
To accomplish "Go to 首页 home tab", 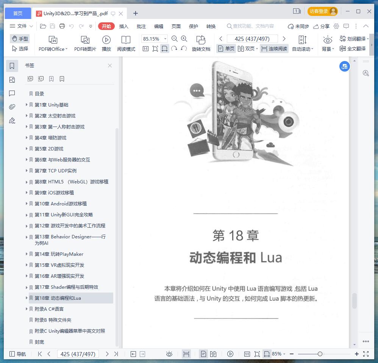I will [x=18, y=13].
